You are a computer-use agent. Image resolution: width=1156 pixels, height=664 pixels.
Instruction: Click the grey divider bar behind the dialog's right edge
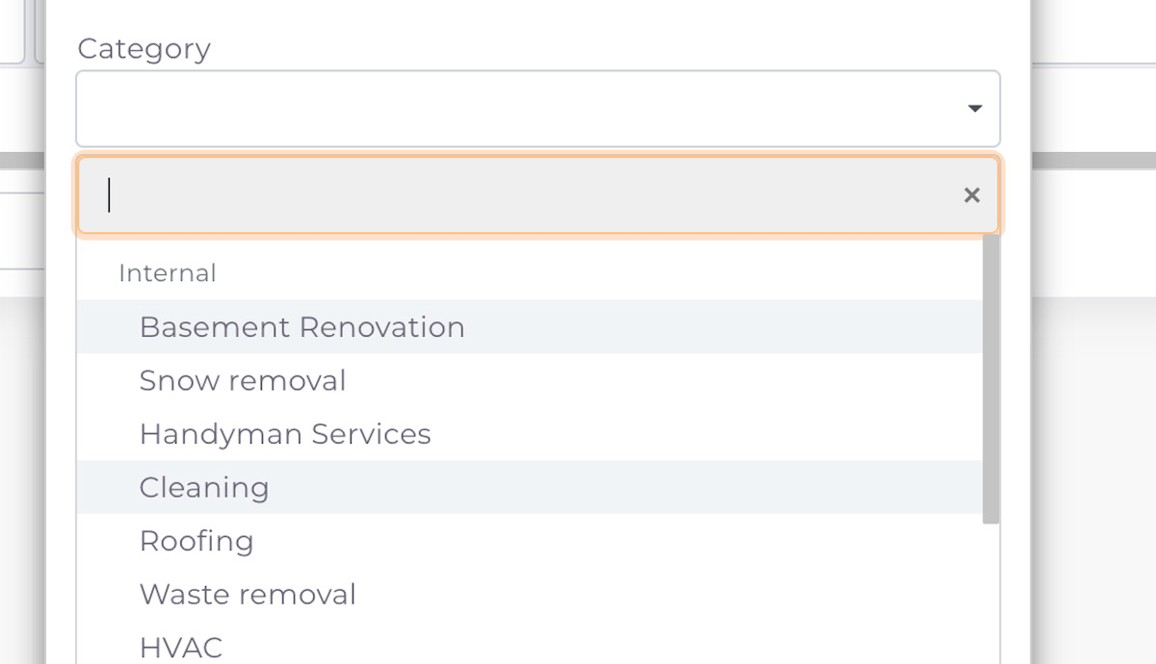pos(1093,161)
